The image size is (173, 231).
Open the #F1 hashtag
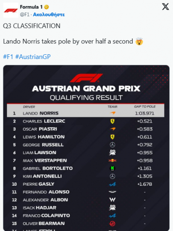click(8, 57)
